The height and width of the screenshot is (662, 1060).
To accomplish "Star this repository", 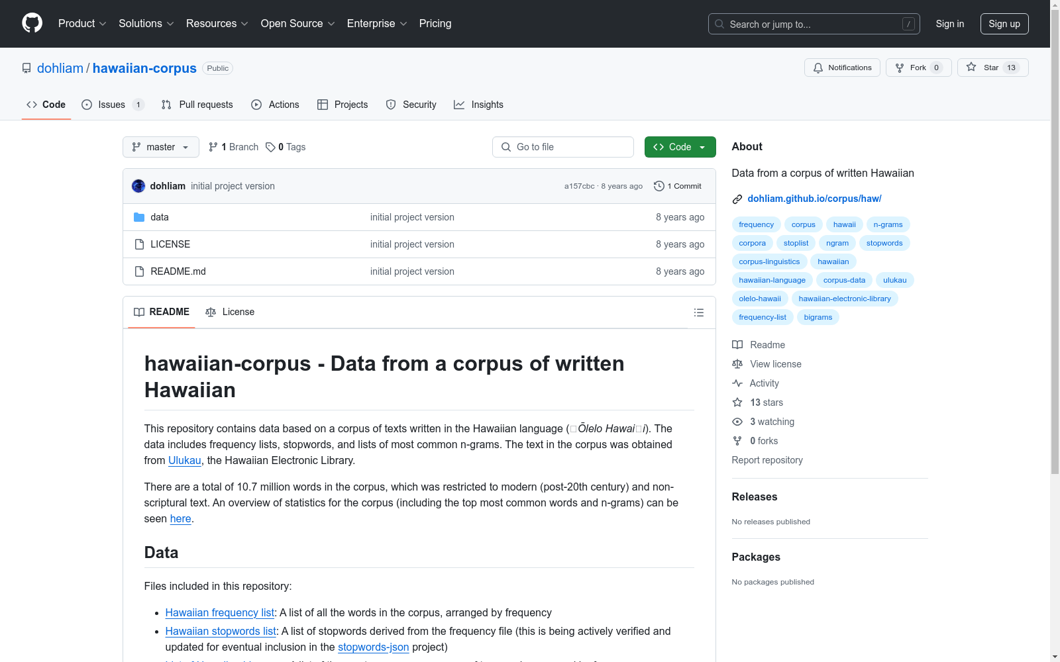I will pyautogui.click(x=992, y=68).
